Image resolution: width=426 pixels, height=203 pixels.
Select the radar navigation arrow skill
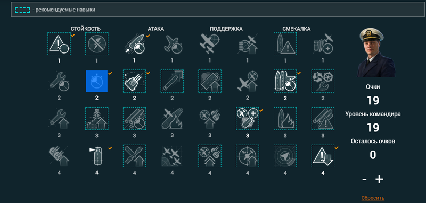[x=285, y=156]
